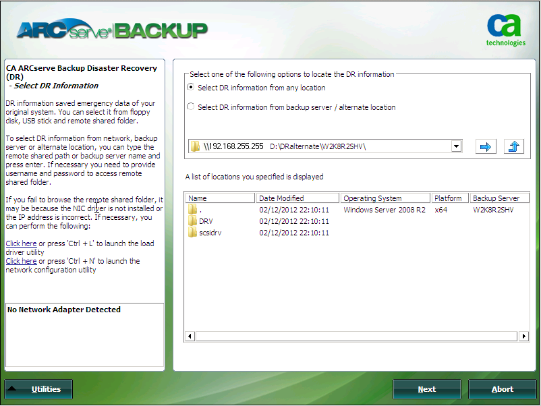Click here link for network configuration utility

pos(21,261)
